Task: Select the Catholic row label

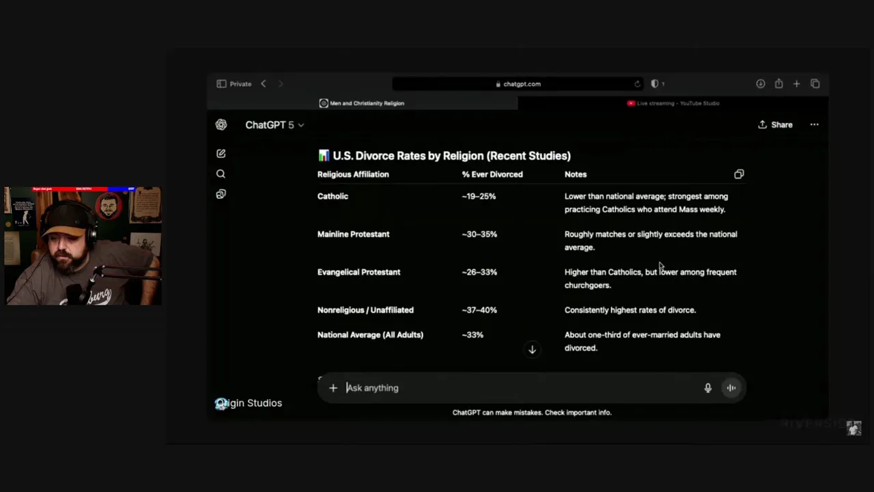Action: (333, 196)
